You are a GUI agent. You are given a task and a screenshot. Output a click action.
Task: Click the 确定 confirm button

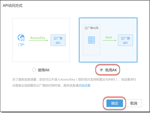pos(115,103)
